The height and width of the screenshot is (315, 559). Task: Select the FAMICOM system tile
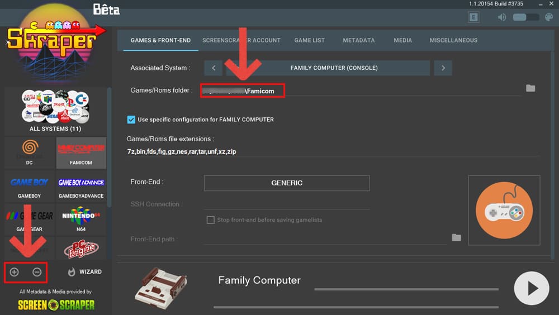pos(81,153)
